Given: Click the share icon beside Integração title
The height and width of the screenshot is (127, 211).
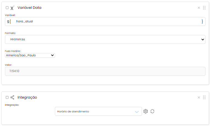Looking at the screenshot, I should [x=12, y=97].
